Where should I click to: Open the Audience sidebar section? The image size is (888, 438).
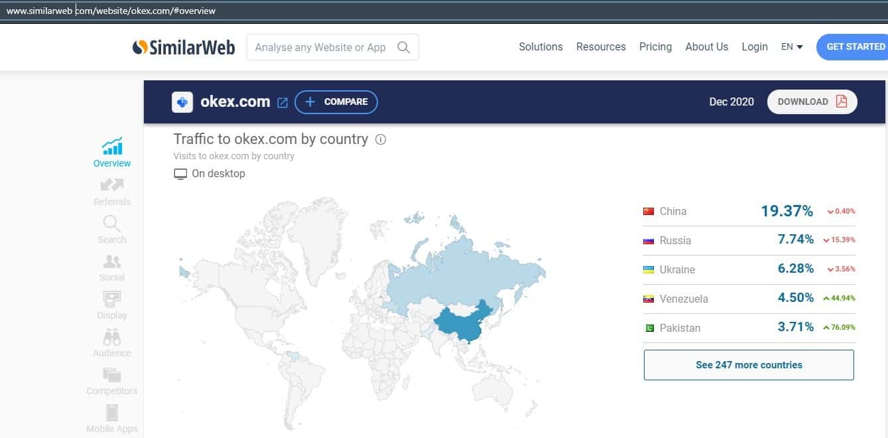pos(112,343)
